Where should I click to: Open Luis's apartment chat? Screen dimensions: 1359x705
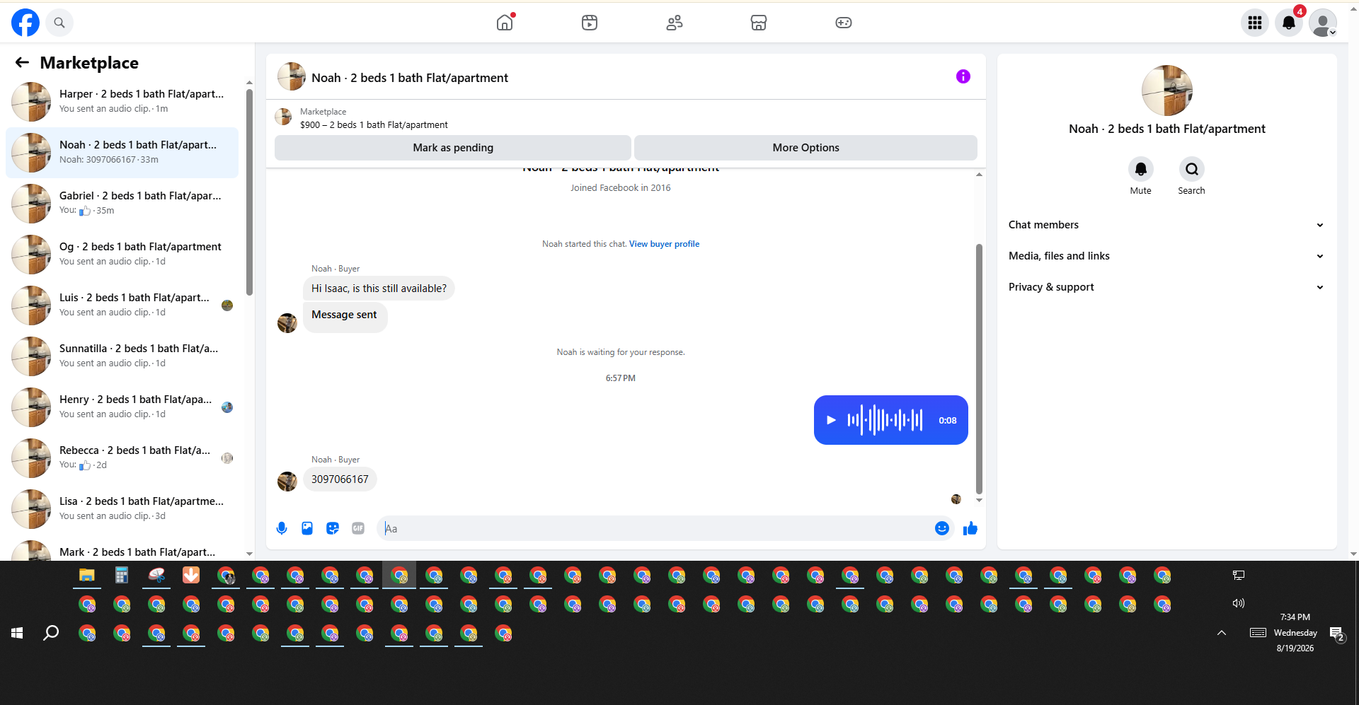[x=122, y=305]
